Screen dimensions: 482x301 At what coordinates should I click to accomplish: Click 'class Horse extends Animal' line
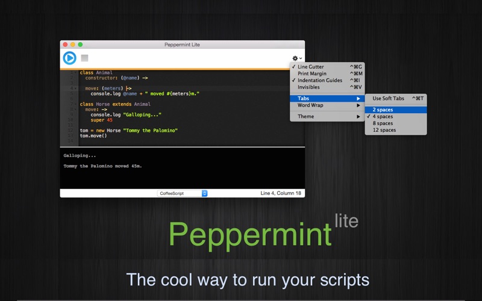[x=115, y=104]
